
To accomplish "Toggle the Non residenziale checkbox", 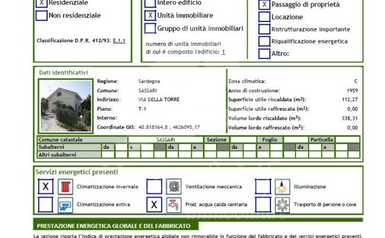I will pyautogui.click(x=41, y=15).
